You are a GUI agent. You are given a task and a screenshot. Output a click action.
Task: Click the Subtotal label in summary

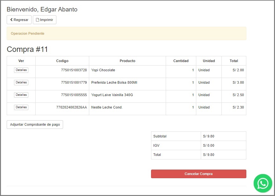160,136
